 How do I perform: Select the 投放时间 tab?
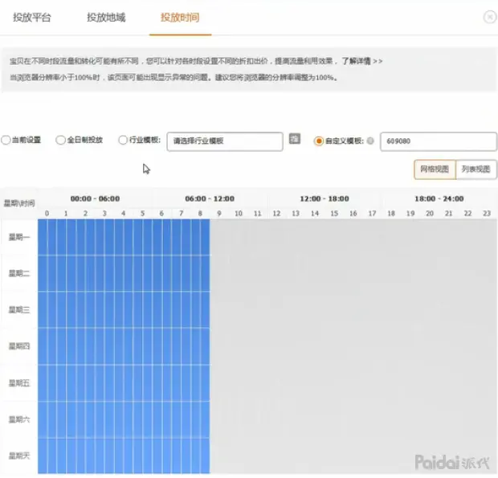click(180, 17)
